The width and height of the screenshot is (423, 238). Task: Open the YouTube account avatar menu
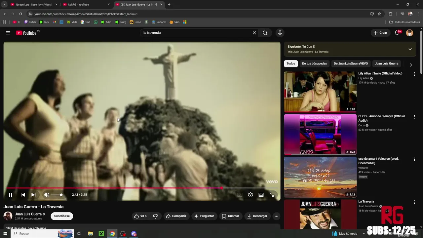[409, 33]
